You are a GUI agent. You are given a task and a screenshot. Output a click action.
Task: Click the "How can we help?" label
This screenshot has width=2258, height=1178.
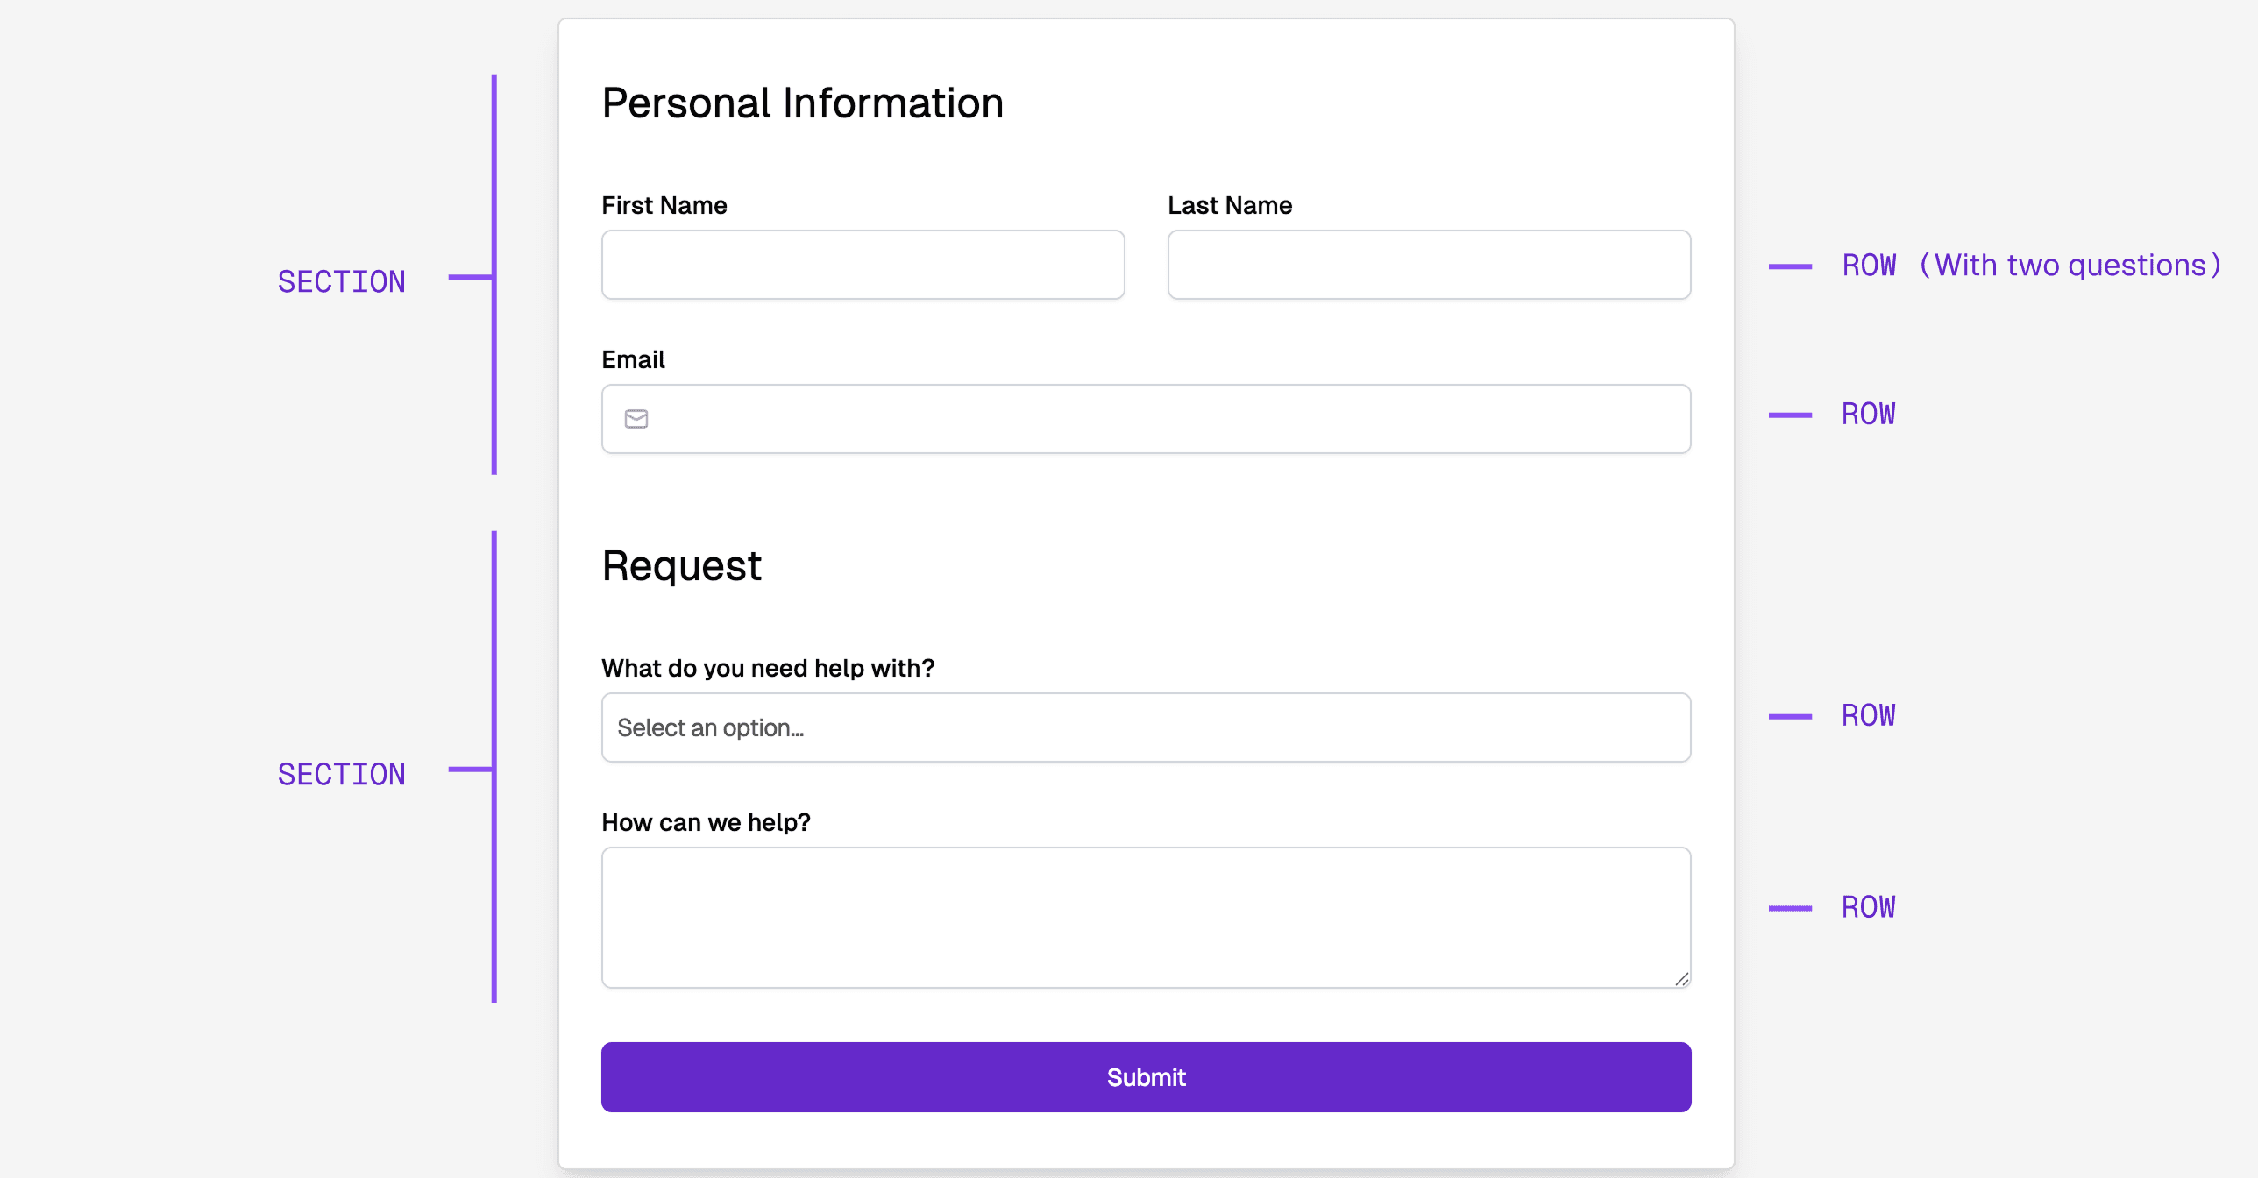(706, 822)
